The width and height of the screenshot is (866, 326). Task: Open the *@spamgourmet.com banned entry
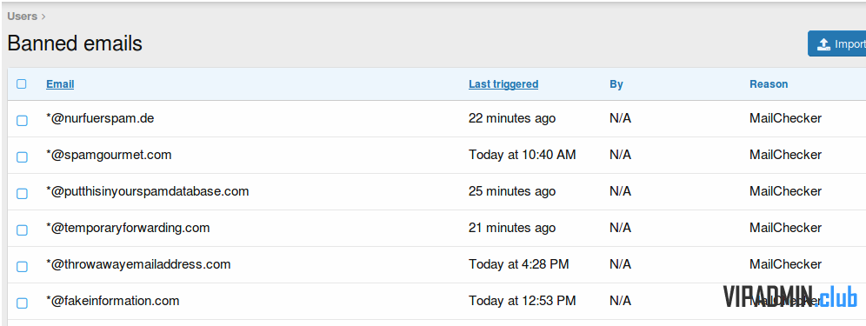click(109, 156)
